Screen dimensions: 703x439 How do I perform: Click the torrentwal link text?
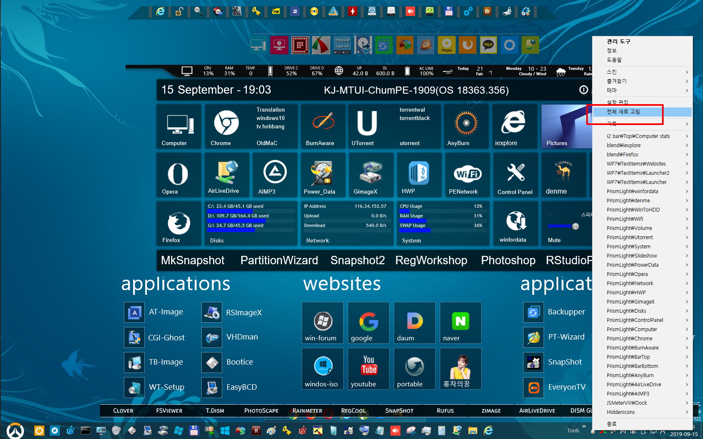[412, 110]
